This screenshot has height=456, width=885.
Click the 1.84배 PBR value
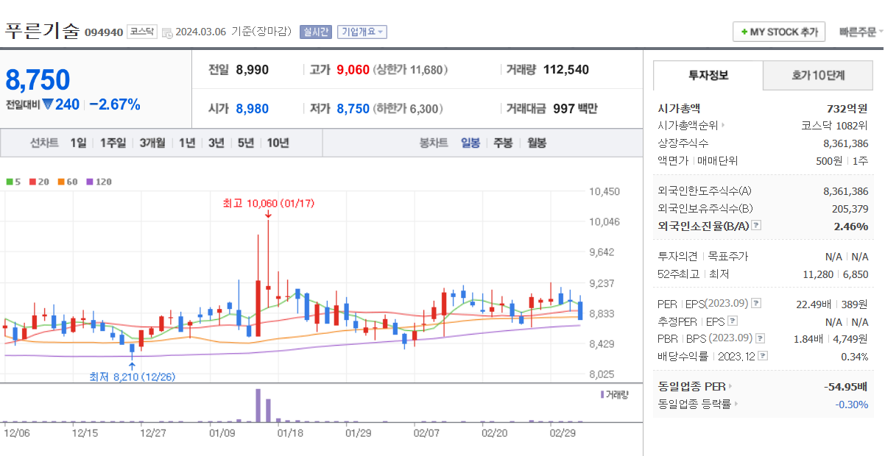pyautogui.click(x=808, y=339)
